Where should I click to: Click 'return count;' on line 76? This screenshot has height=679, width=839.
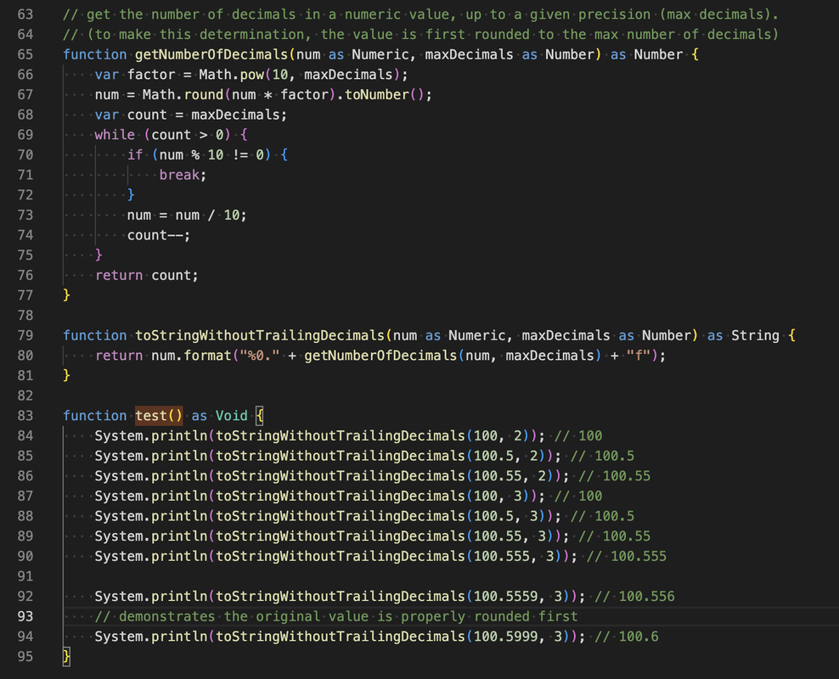point(147,275)
